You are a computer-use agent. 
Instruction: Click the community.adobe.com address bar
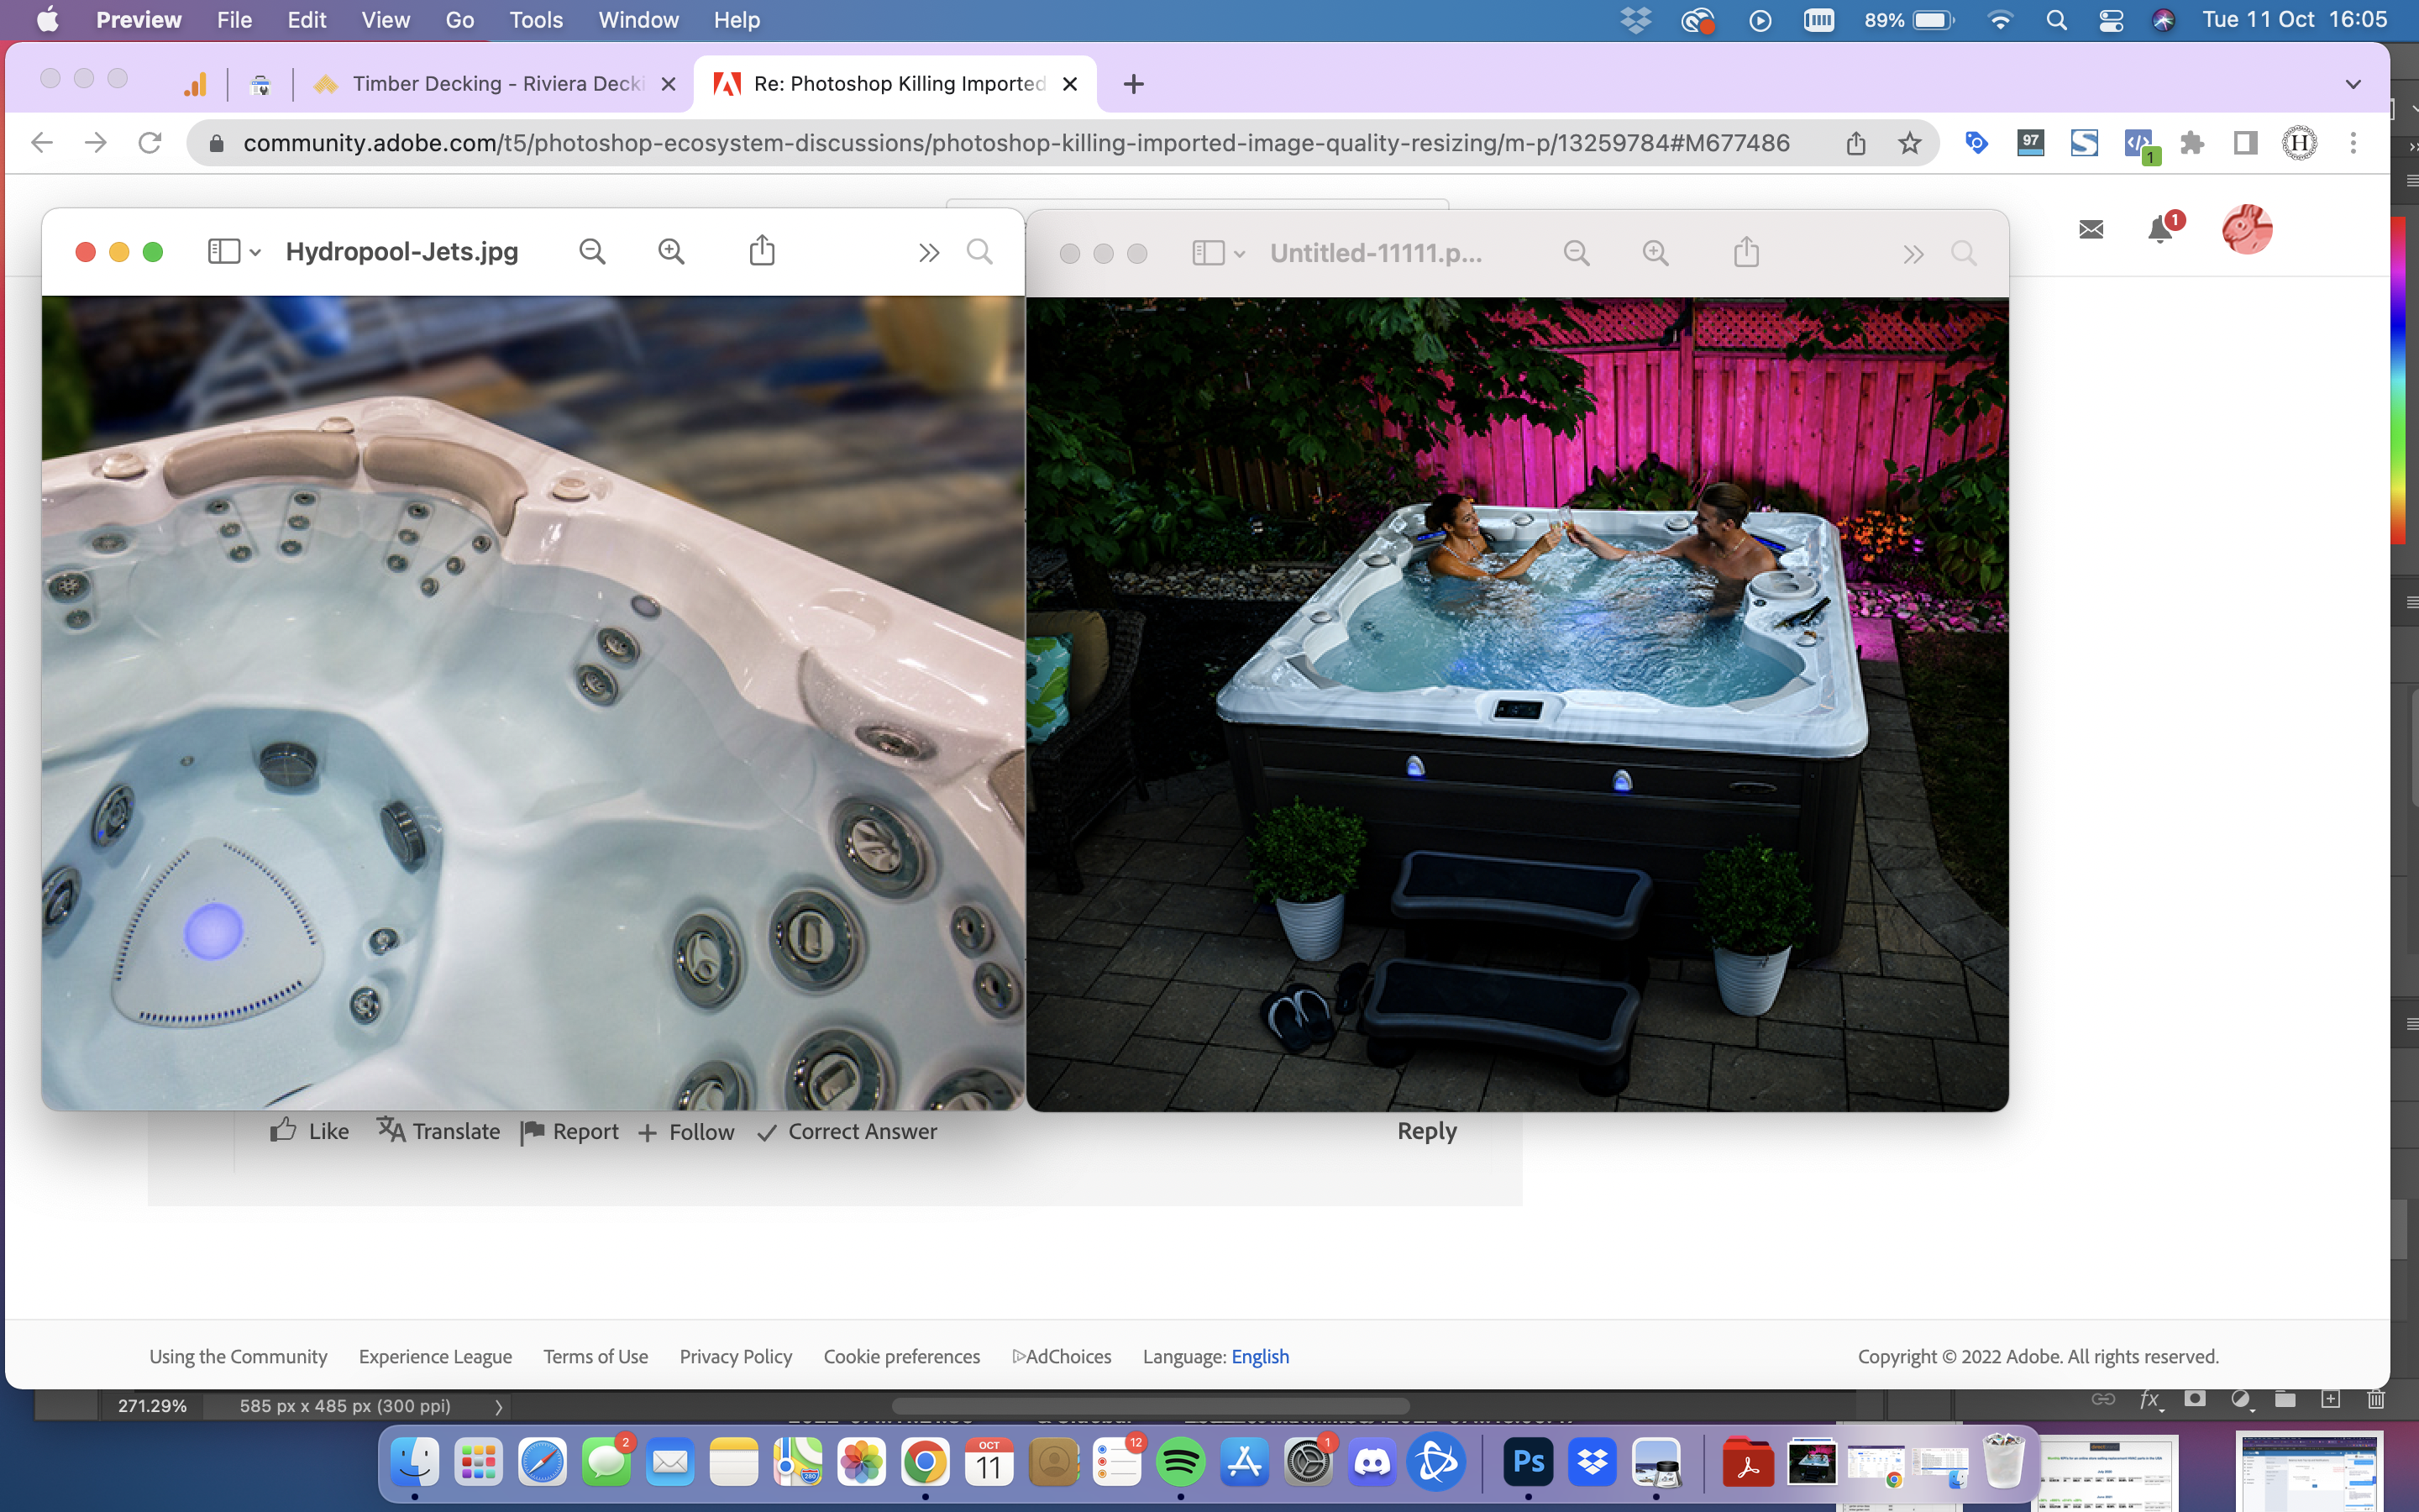coord(1015,143)
